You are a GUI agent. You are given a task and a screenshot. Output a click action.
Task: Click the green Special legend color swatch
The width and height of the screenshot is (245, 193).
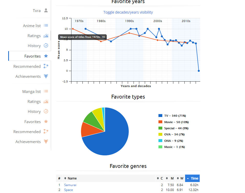pos(161,128)
